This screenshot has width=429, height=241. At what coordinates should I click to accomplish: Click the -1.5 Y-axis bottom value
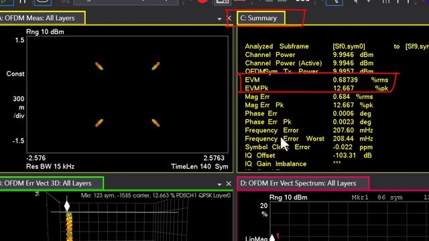(18, 141)
